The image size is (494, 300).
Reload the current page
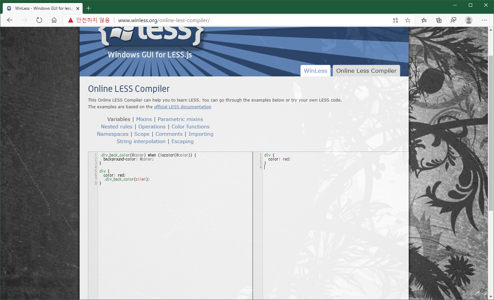39,20
